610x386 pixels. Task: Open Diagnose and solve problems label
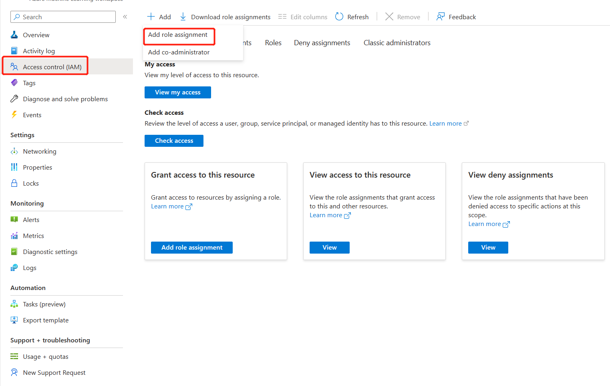pyautogui.click(x=65, y=99)
